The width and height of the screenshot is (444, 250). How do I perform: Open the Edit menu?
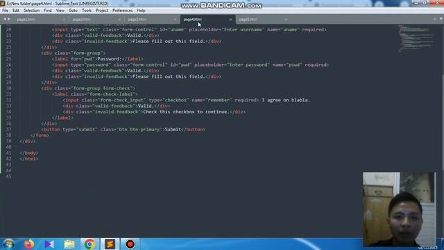[x=16, y=10]
